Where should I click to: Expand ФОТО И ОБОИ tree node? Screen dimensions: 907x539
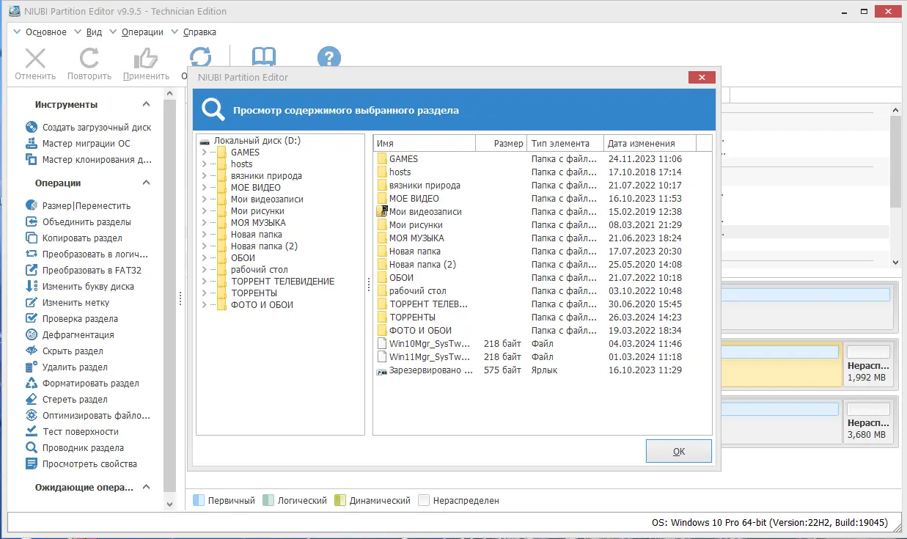coord(204,305)
